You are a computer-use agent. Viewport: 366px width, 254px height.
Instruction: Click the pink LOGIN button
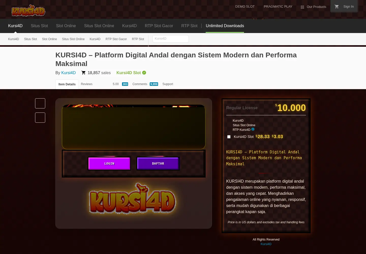tap(109, 164)
